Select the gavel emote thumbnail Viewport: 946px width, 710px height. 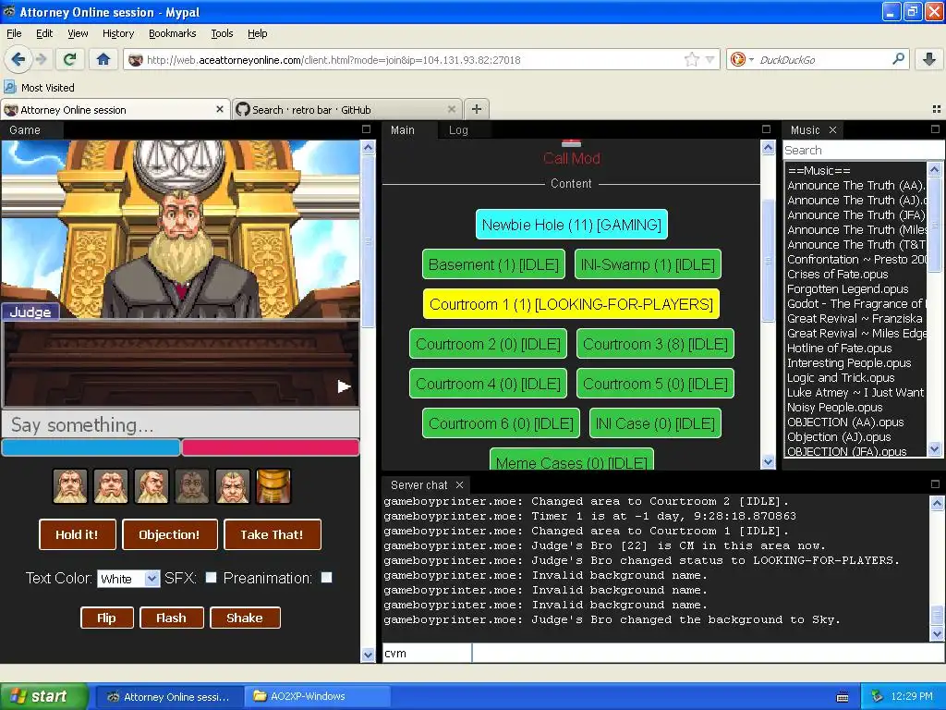[273, 486]
